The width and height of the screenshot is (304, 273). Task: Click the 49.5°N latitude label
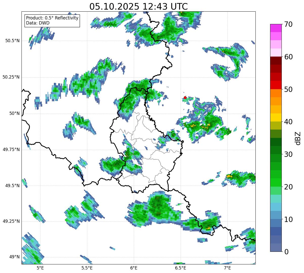click(x=12, y=186)
